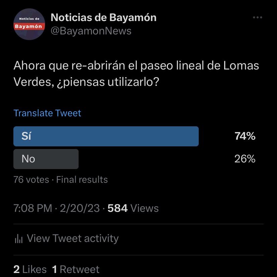Open View Tweet activity
This screenshot has width=277, height=277.
73,239
